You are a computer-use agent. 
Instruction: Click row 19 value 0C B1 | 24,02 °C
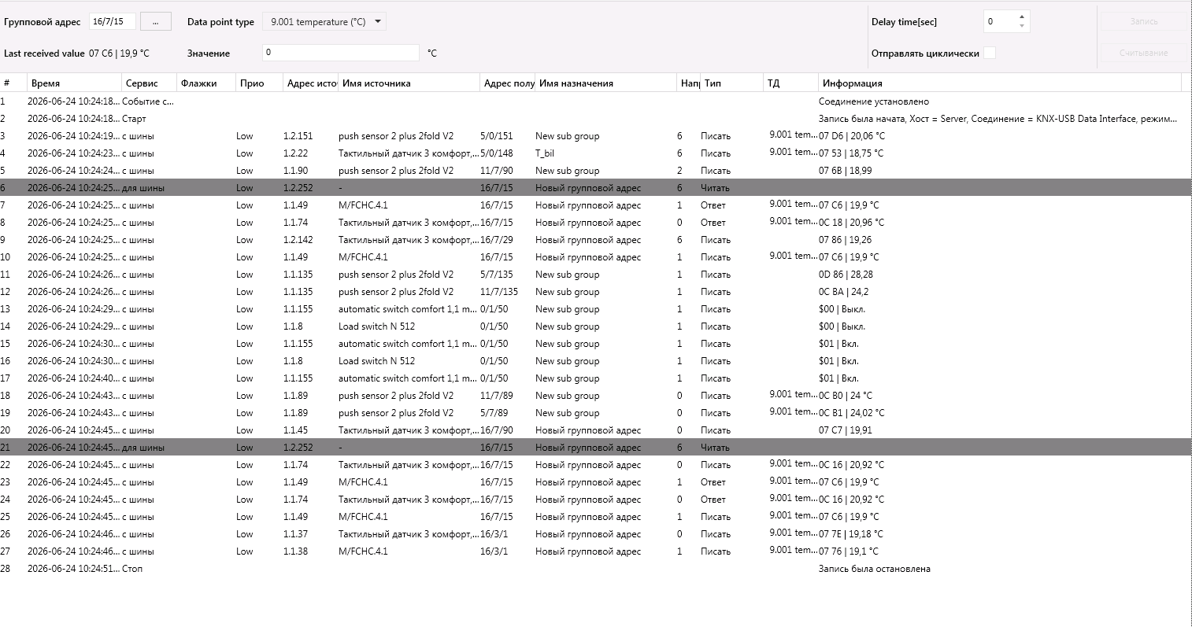click(851, 413)
